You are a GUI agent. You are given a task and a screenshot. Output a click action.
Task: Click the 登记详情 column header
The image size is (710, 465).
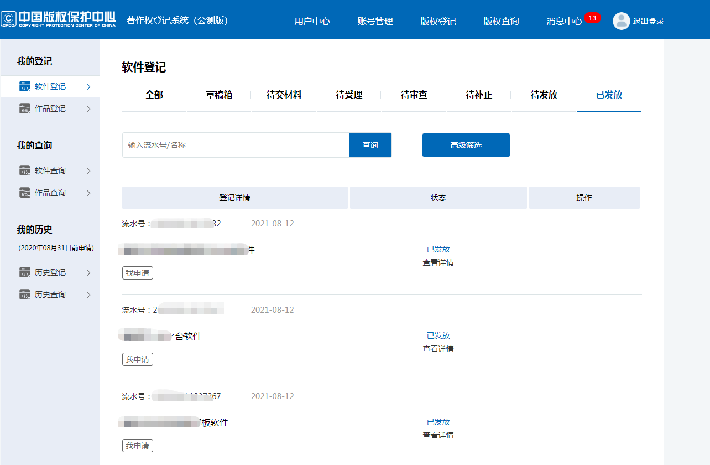[235, 198]
